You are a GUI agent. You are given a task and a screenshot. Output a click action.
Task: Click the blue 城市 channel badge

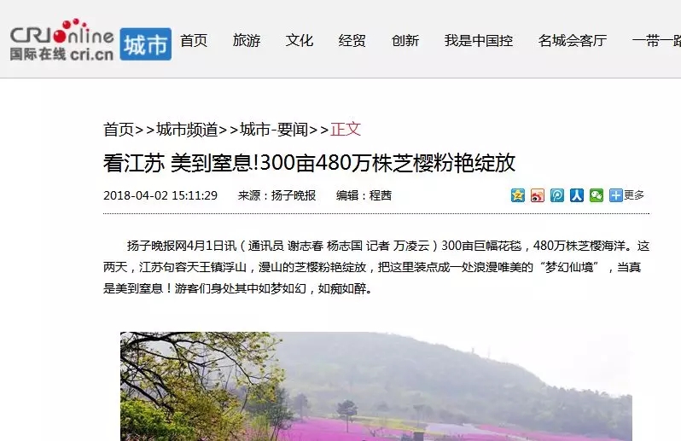point(145,44)
